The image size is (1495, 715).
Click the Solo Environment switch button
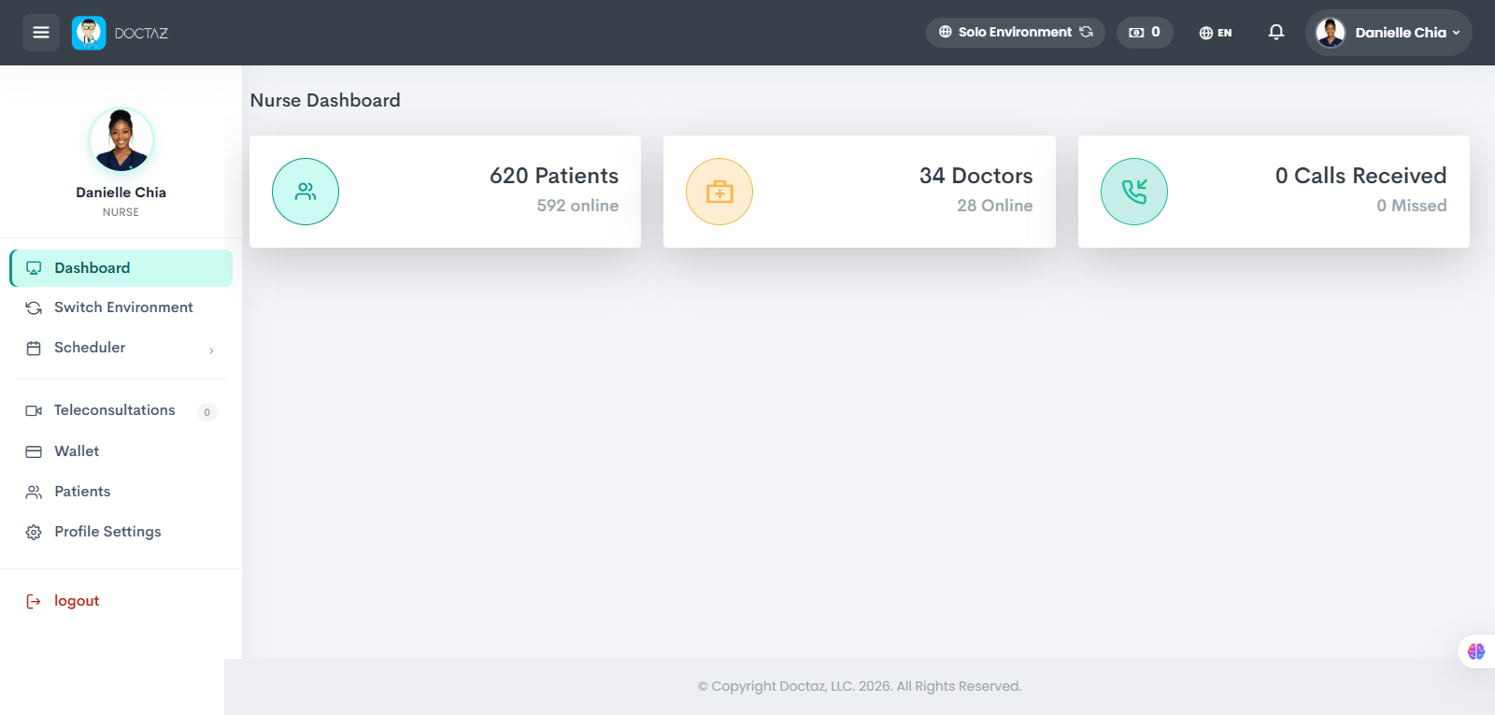[1016, 32]
